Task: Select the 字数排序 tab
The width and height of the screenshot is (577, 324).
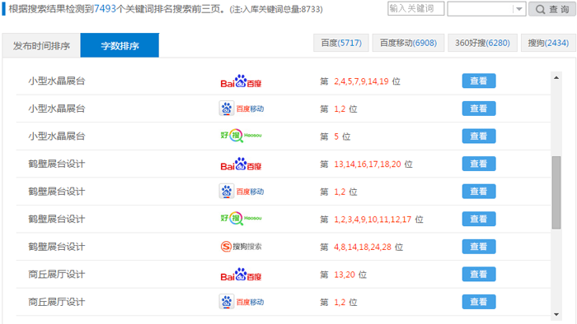Action: tap(120, 45)
